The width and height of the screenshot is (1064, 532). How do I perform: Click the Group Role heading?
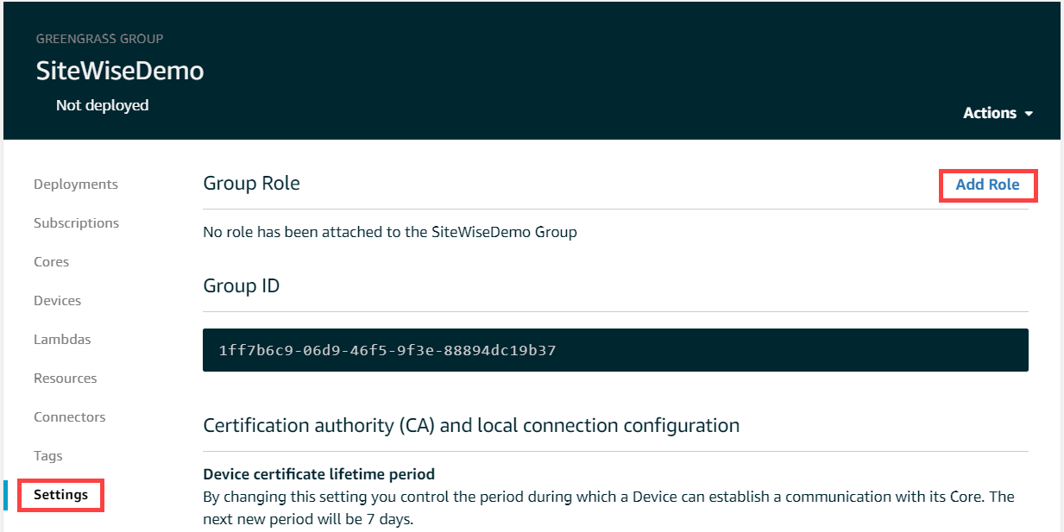(251, 183)
